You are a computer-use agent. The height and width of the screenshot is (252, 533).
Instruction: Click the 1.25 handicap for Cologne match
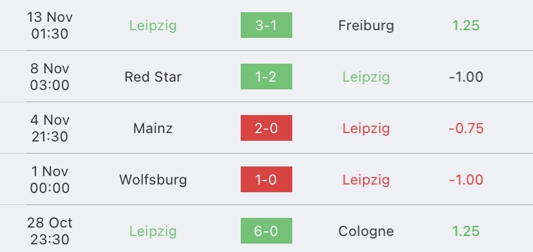pos(466,231)
